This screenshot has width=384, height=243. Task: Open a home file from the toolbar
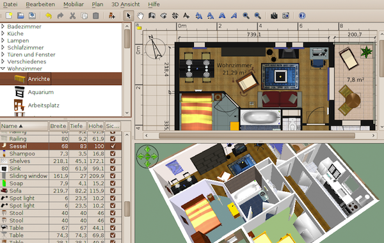click(20, 15)
